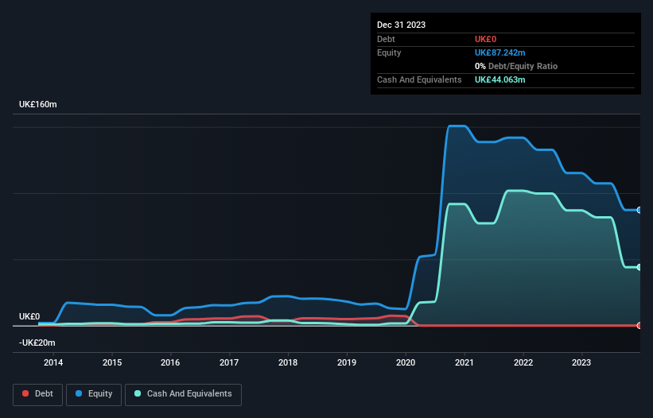Click the red Debt legend dot

point(25,393)
